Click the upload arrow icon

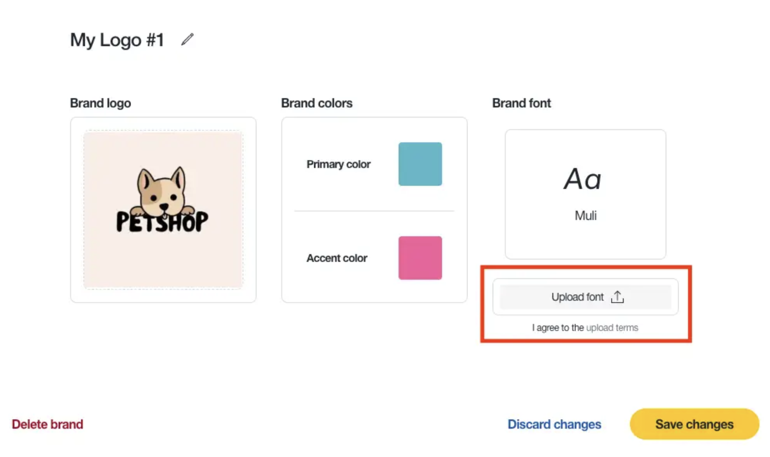coord(617,297)
